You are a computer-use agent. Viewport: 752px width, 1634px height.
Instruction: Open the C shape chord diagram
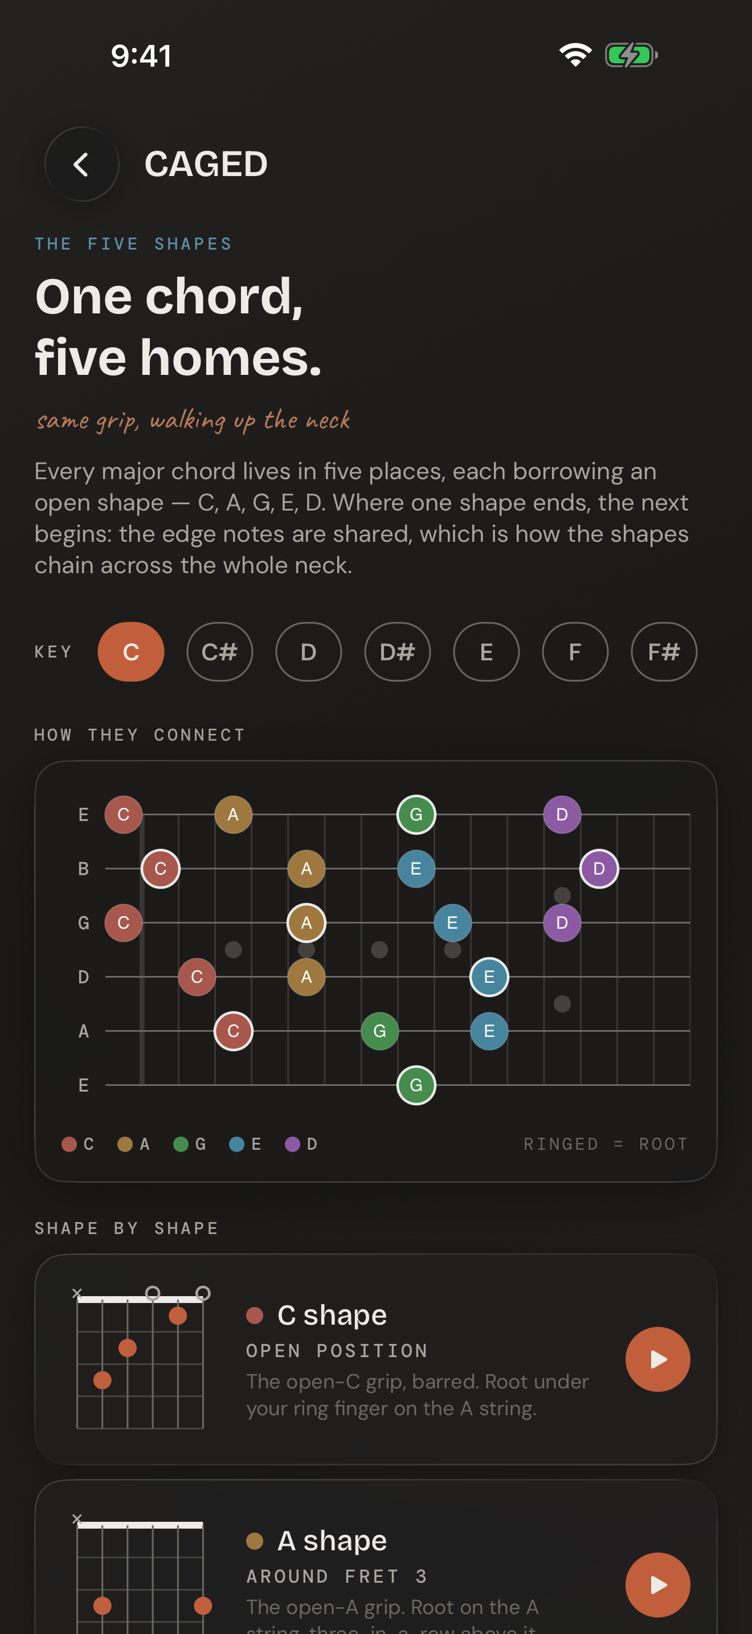tap(140, 1358)
